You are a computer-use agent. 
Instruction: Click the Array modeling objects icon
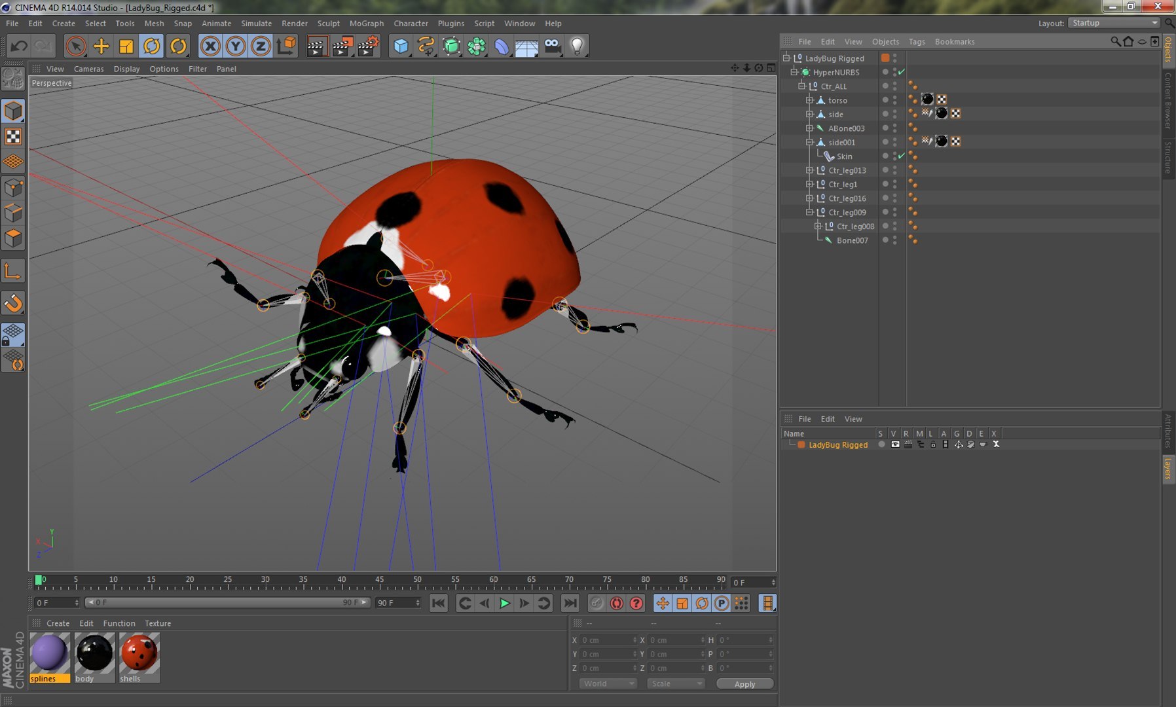pyautogui.click(x=477, y=46)
